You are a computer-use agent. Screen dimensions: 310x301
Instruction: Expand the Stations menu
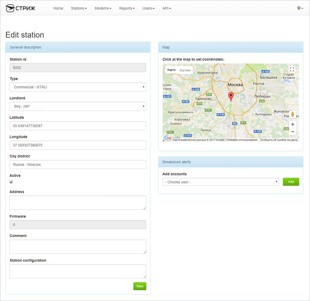(79, 8)
